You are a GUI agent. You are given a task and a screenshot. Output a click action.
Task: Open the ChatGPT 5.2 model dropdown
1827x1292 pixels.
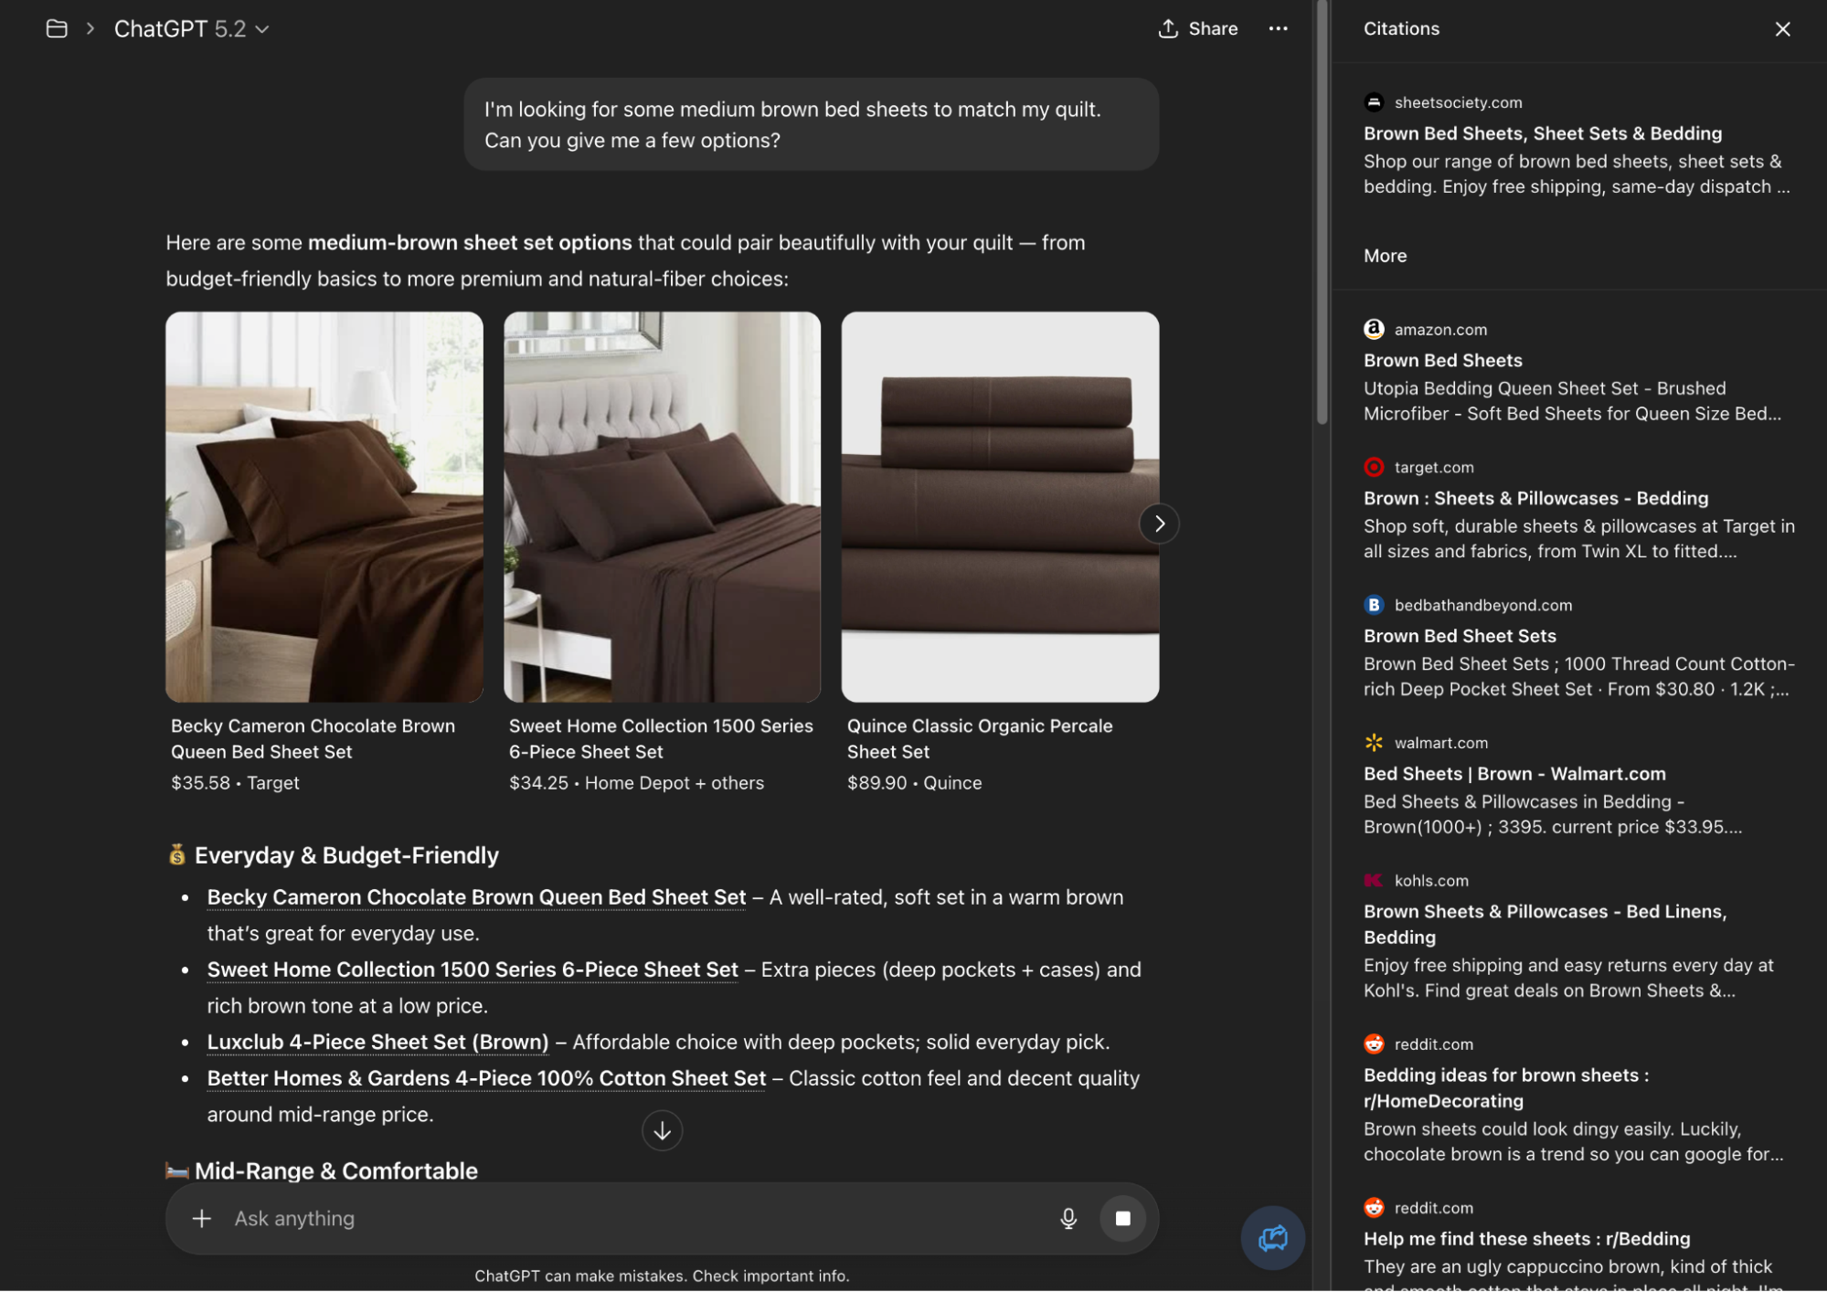[191, 28]
